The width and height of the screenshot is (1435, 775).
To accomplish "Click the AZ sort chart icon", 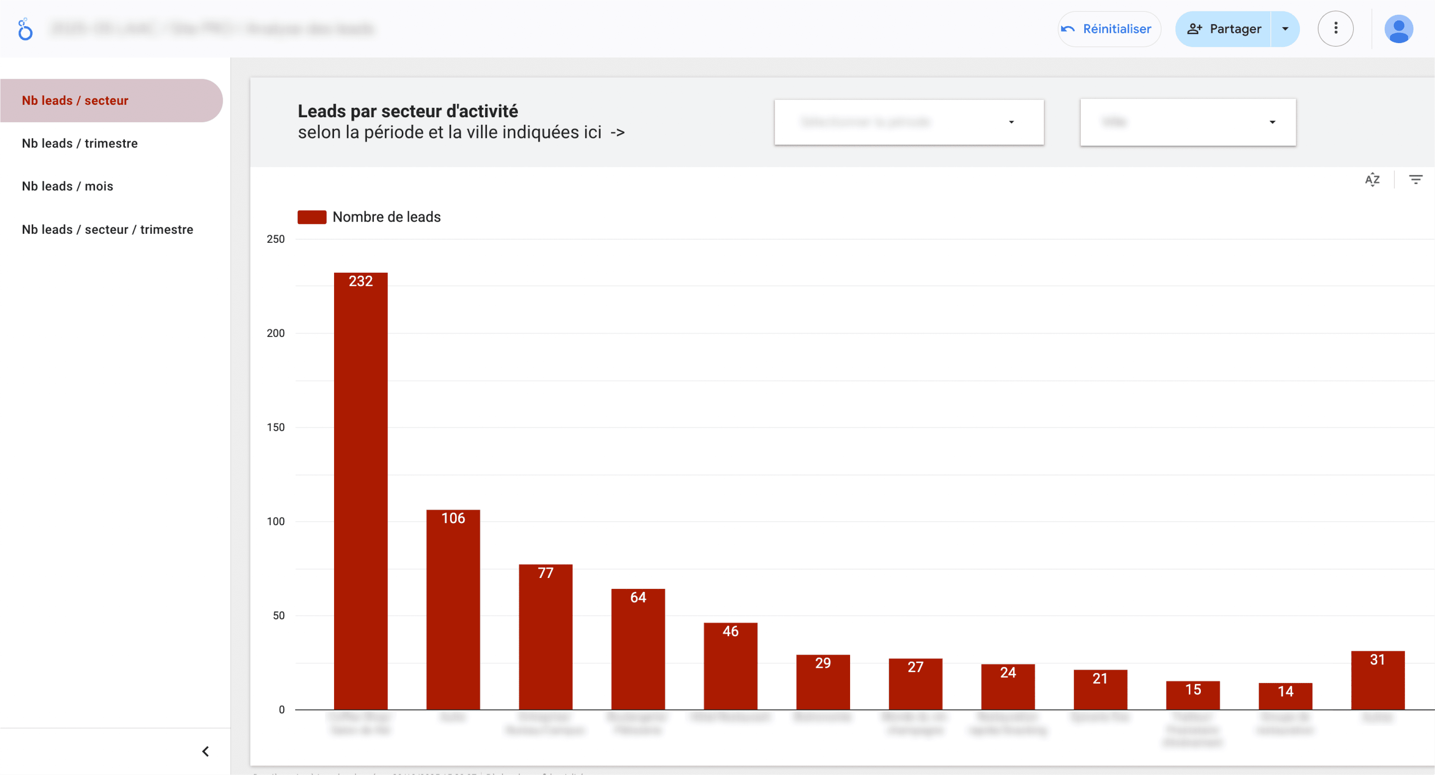I will tap(1372, 179).
